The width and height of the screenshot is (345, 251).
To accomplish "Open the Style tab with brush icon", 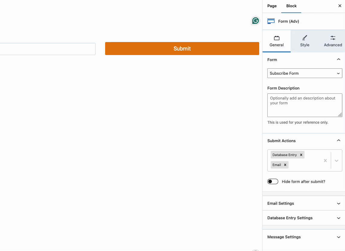I will coord(305,41).
